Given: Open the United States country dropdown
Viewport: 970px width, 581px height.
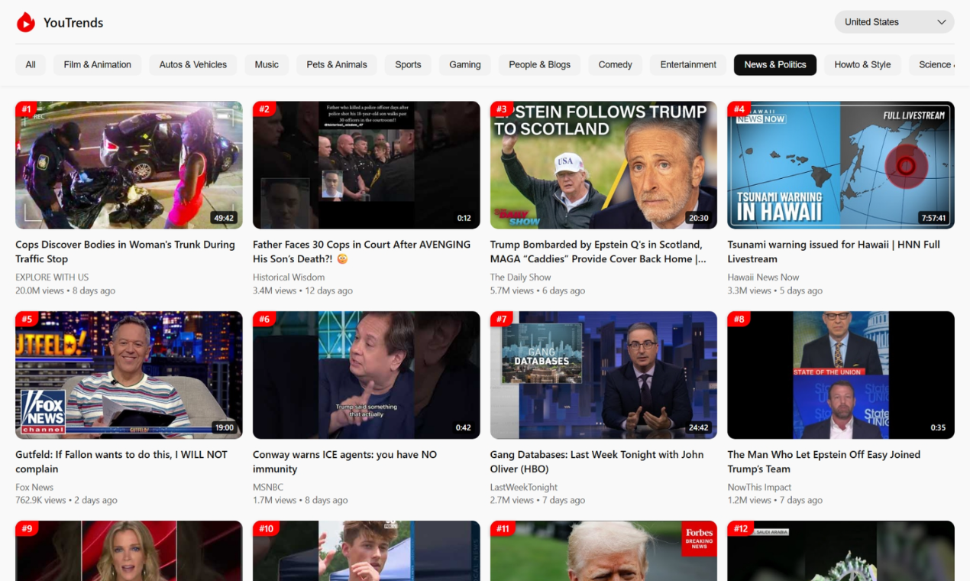Looking at the screenshot, I should pos(894,22).
